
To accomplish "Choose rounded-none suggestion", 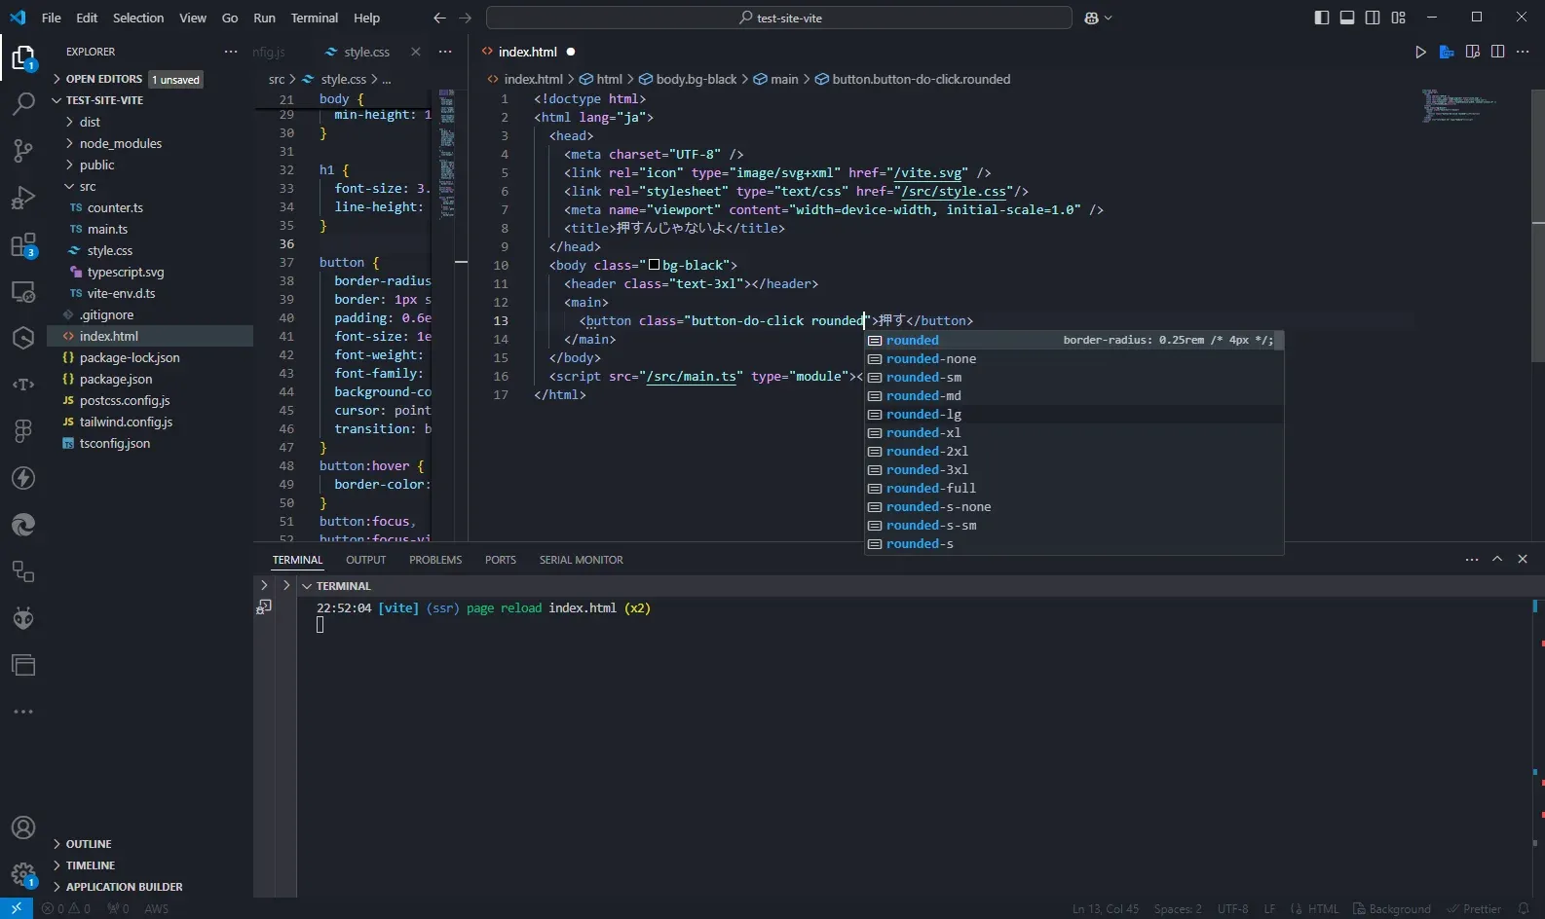I will 1074,358.
